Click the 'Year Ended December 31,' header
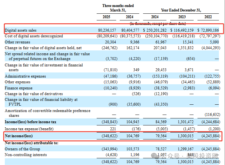The height and width of the screenshot is (165, 225). 181,10
